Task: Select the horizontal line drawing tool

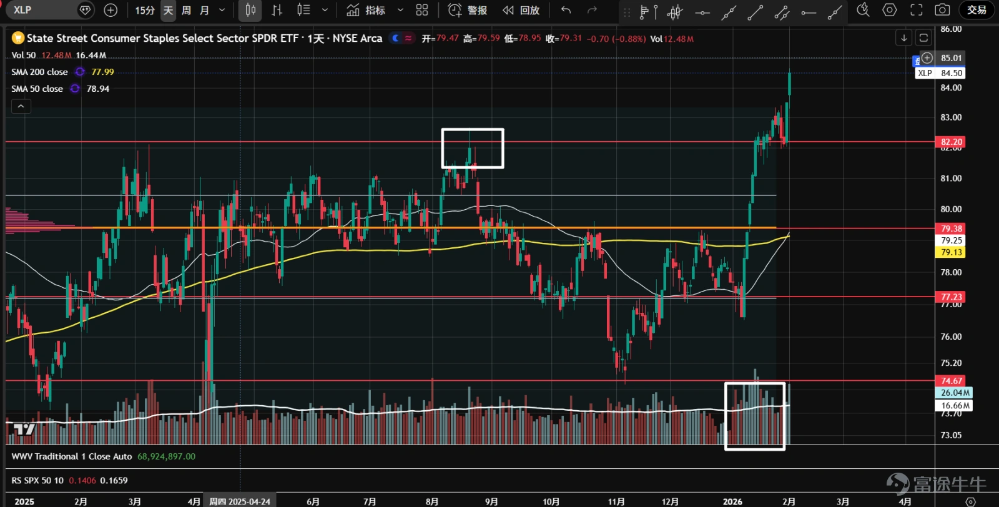Action: [702, 11]
